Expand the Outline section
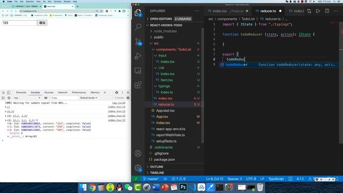Screen dimensions: 343x193 coord(174,167)
